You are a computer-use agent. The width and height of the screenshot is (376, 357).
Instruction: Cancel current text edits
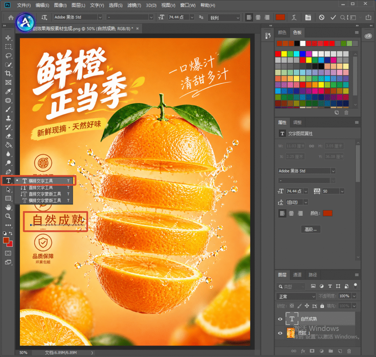click(x=322, y=17)
